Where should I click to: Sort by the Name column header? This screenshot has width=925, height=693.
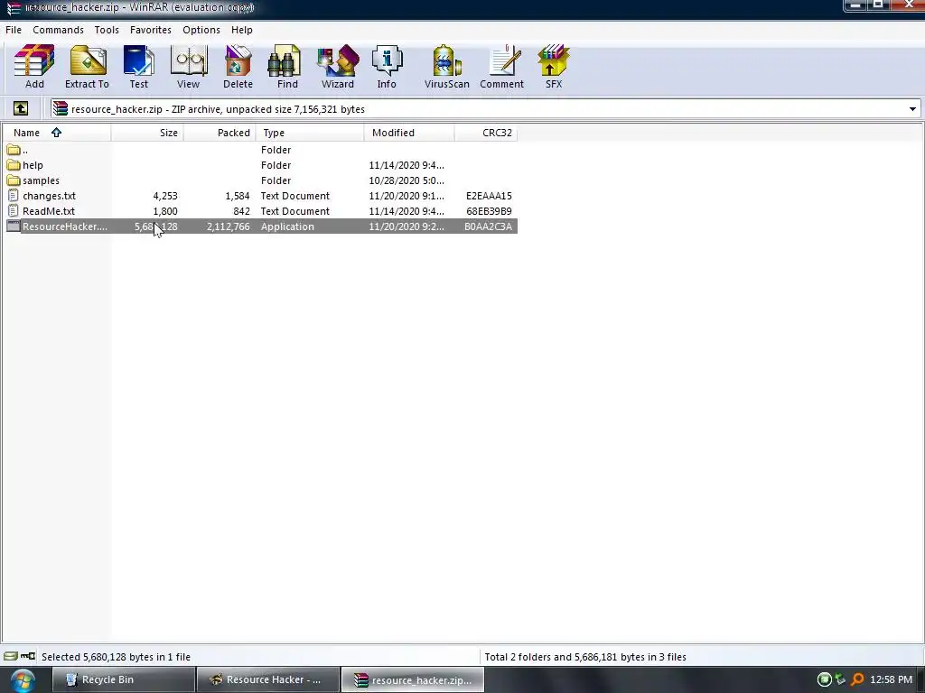pos(57,133)
